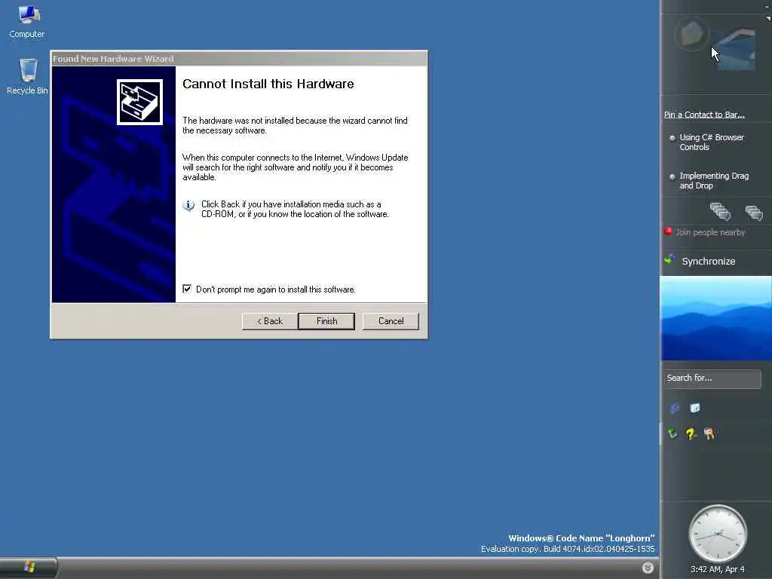This screenshot has width=772, height=579.
Task: Click the yellow question mark tray icon
Action: 691,433
